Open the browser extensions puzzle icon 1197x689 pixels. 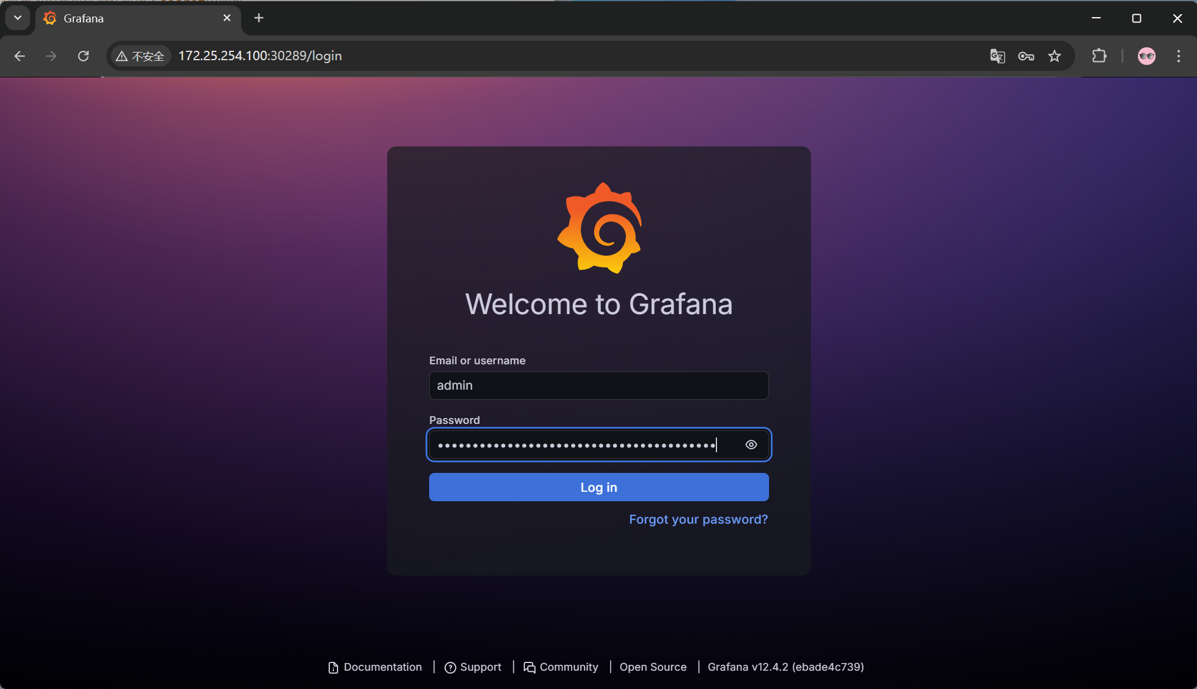(1099, 56)
